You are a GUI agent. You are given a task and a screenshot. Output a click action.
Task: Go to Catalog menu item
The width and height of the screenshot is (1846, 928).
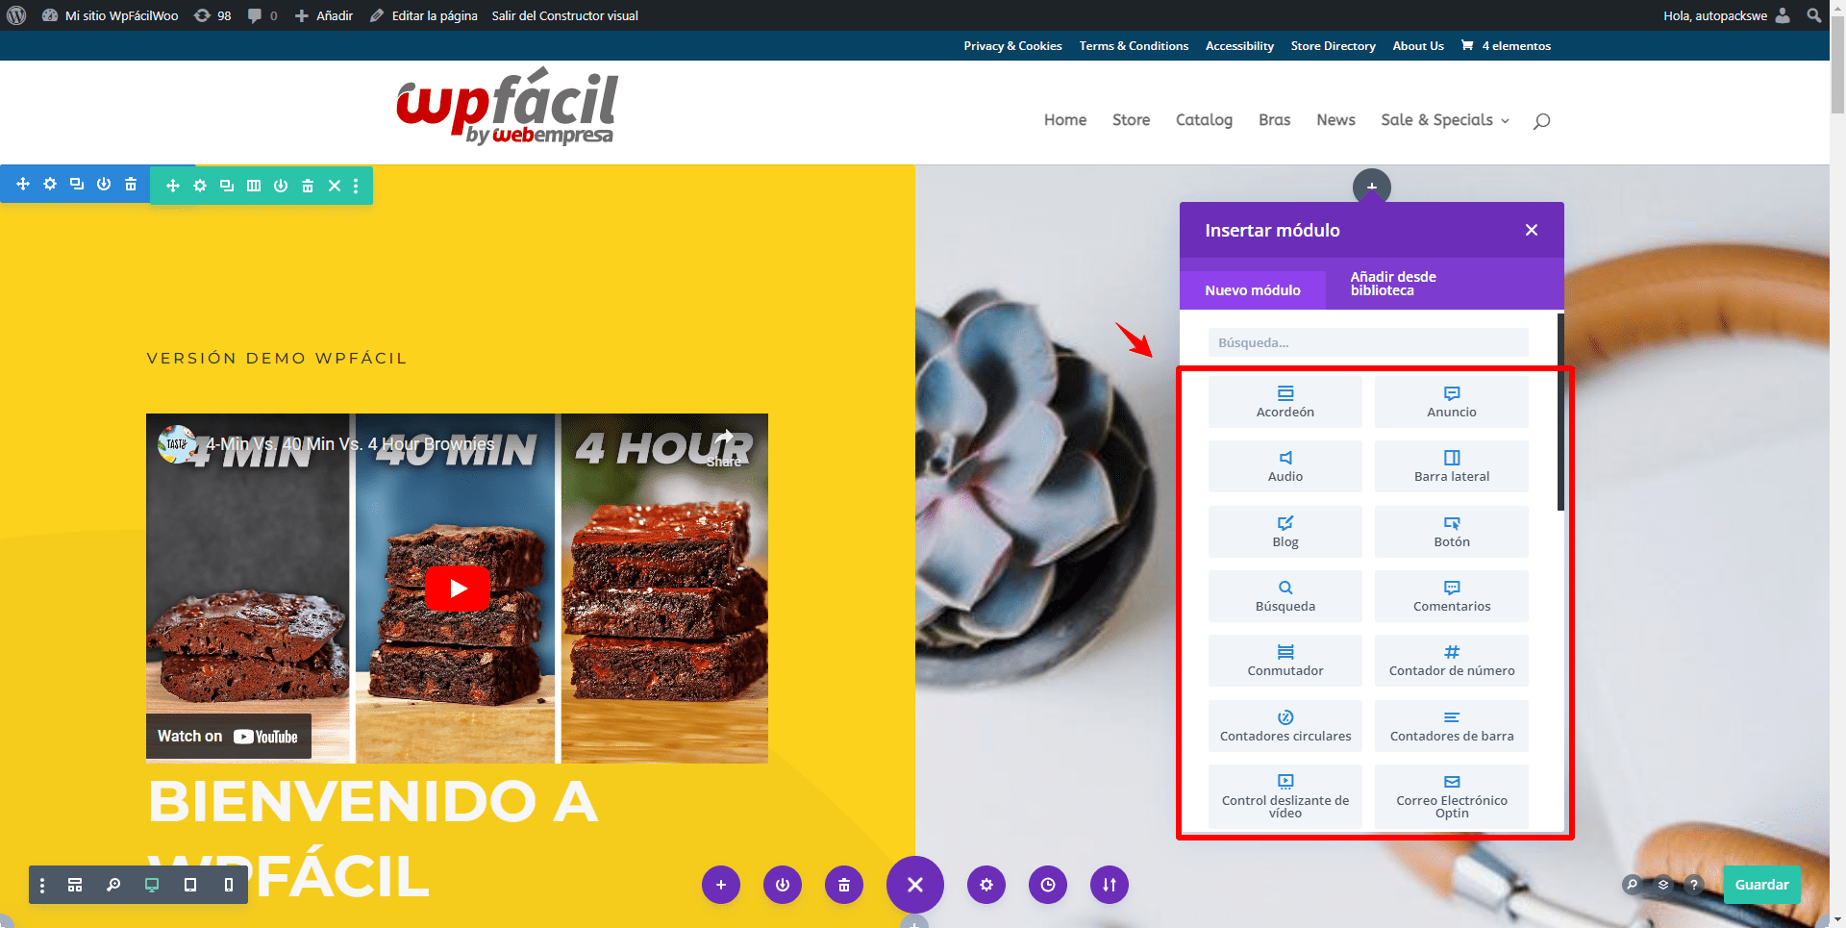(1204, 120)
